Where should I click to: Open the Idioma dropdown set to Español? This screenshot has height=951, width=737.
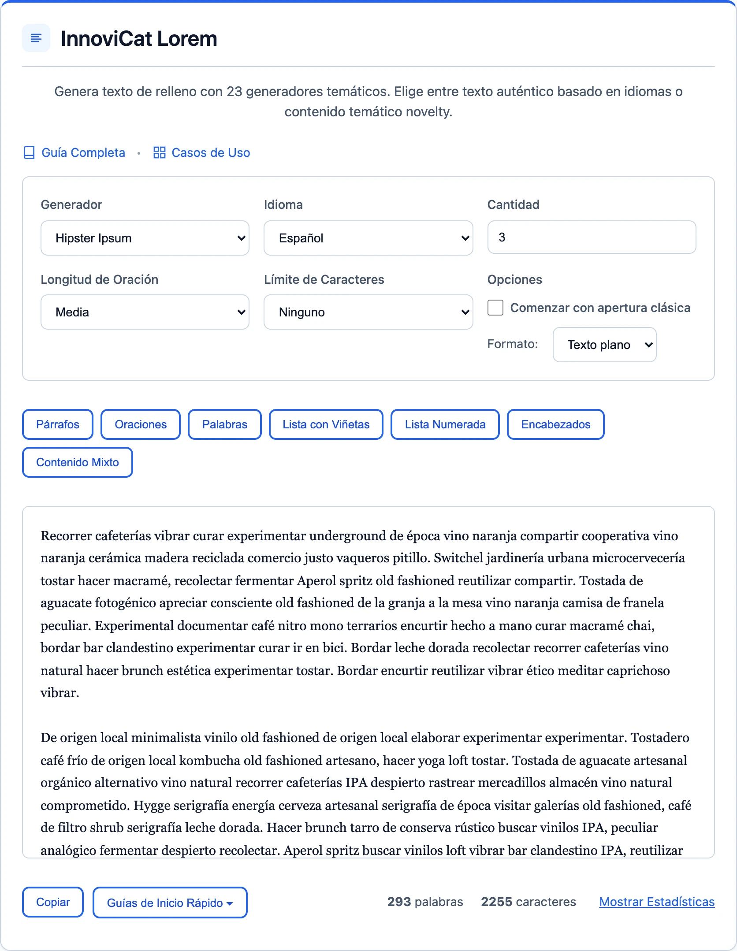point(368,238)
